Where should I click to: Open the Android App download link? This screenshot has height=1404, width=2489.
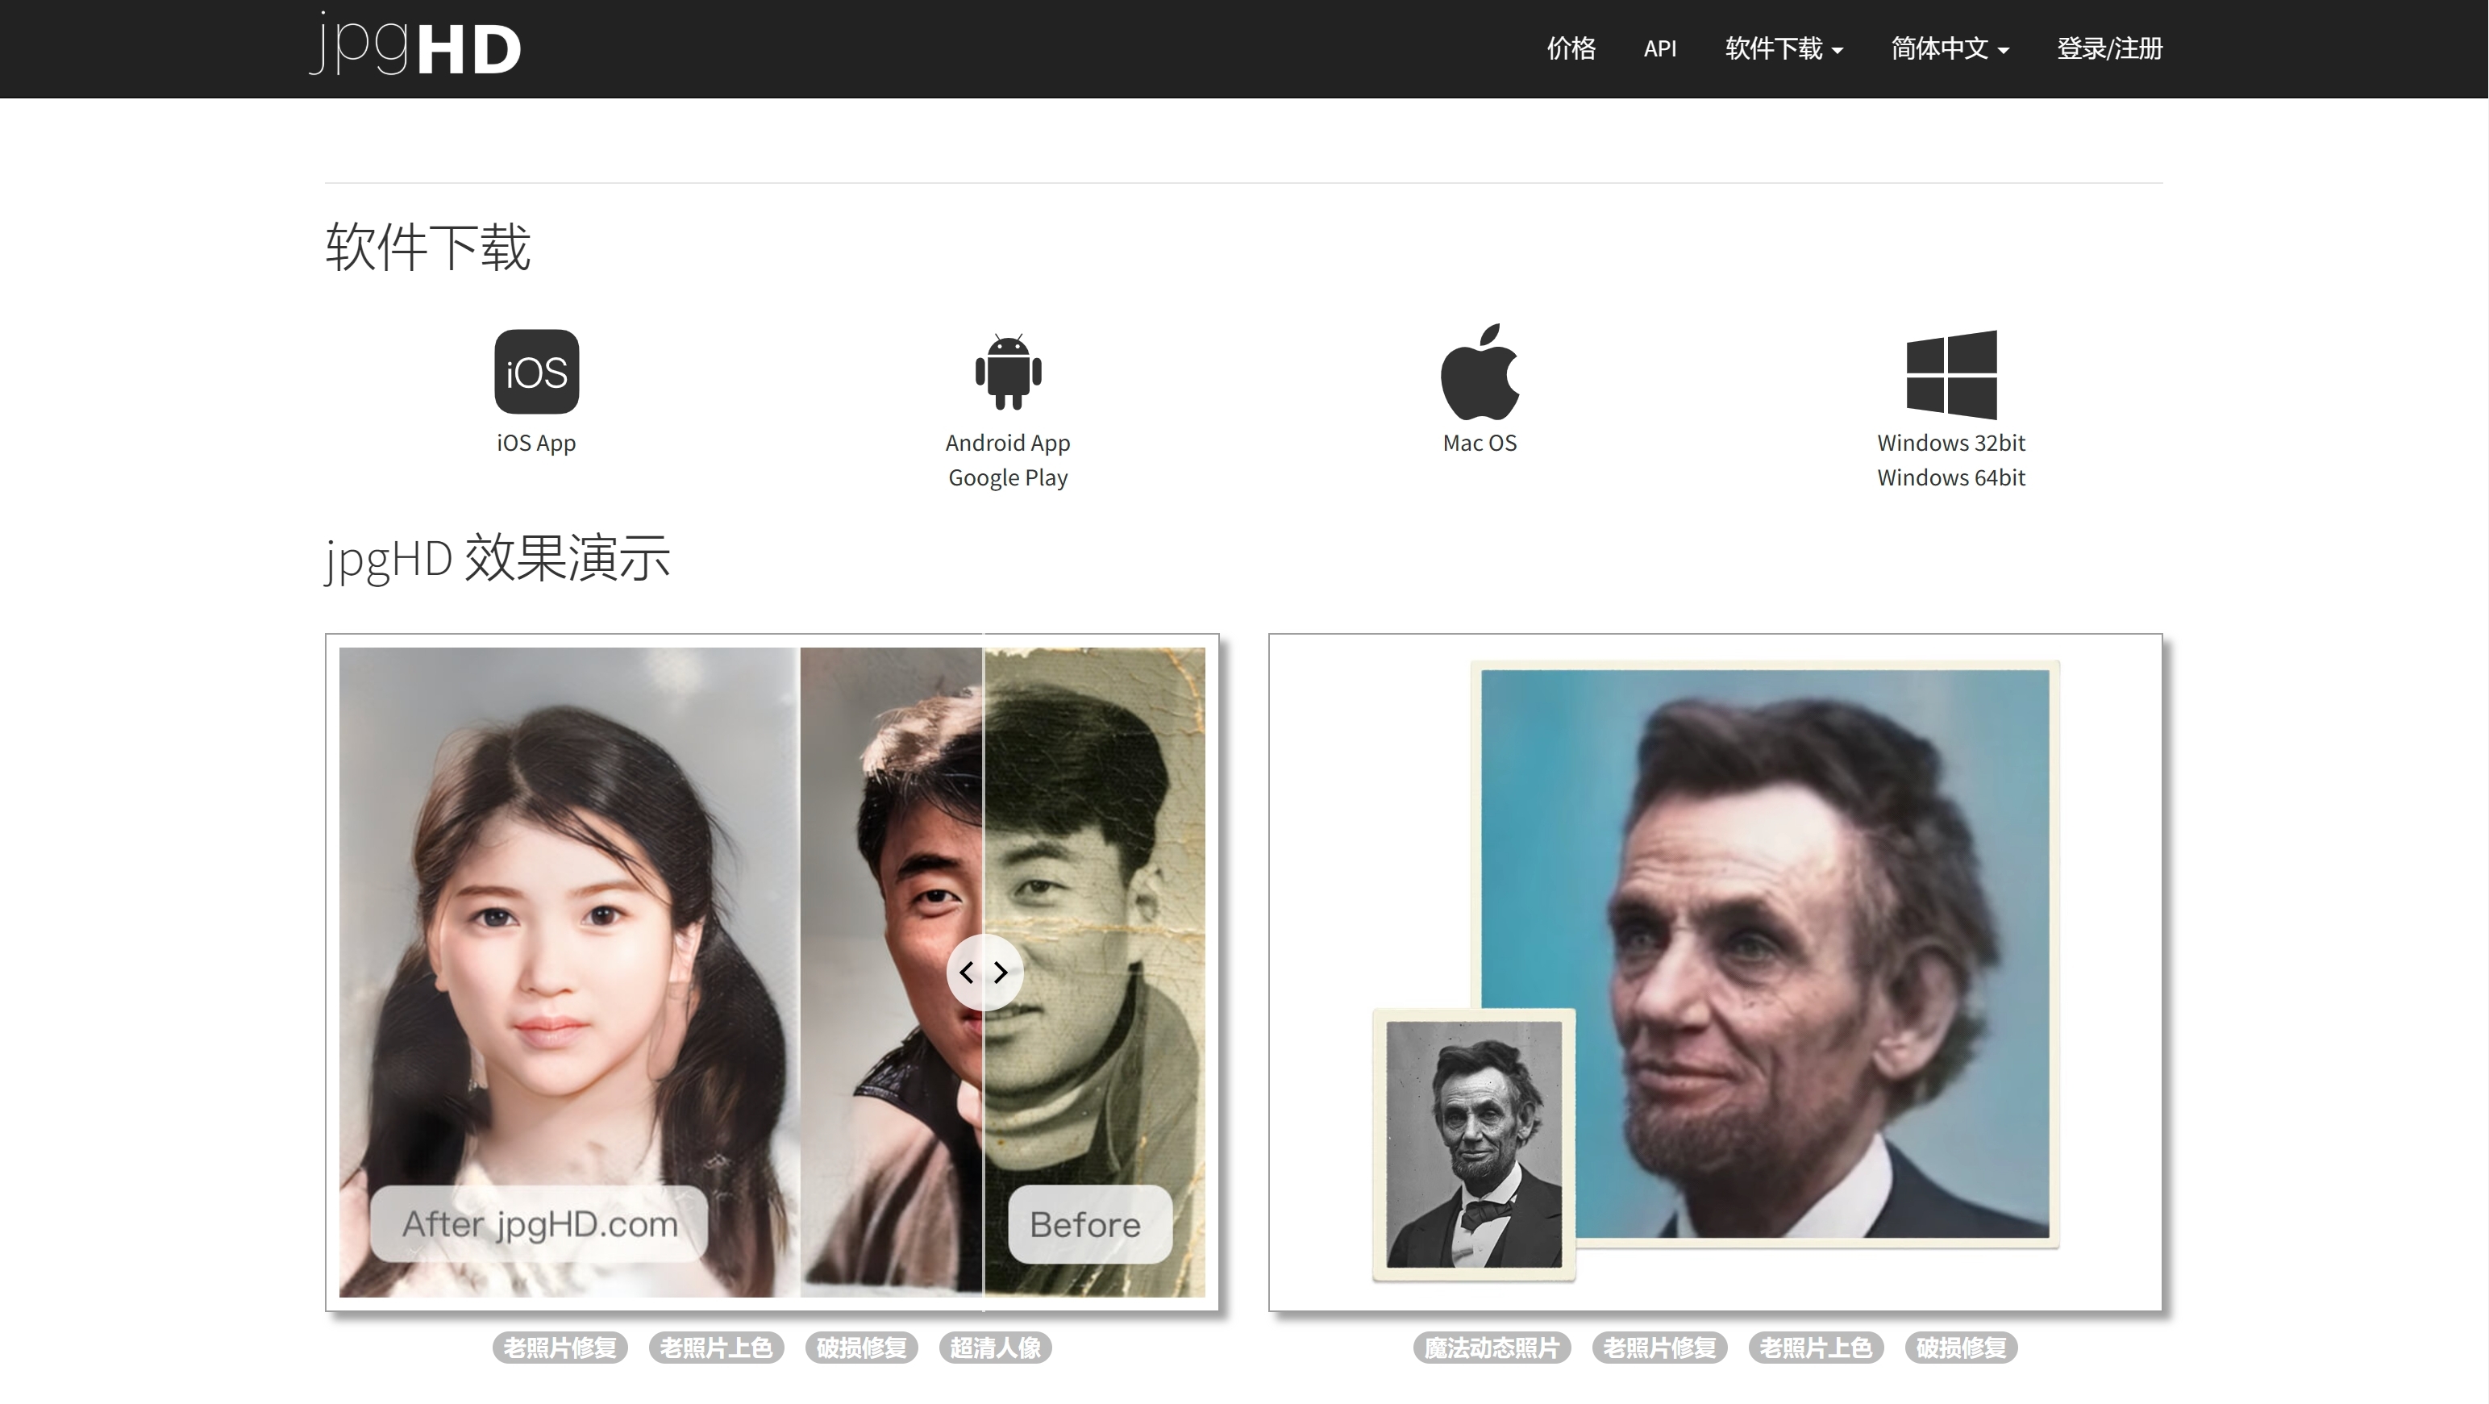pos(1008,443)
